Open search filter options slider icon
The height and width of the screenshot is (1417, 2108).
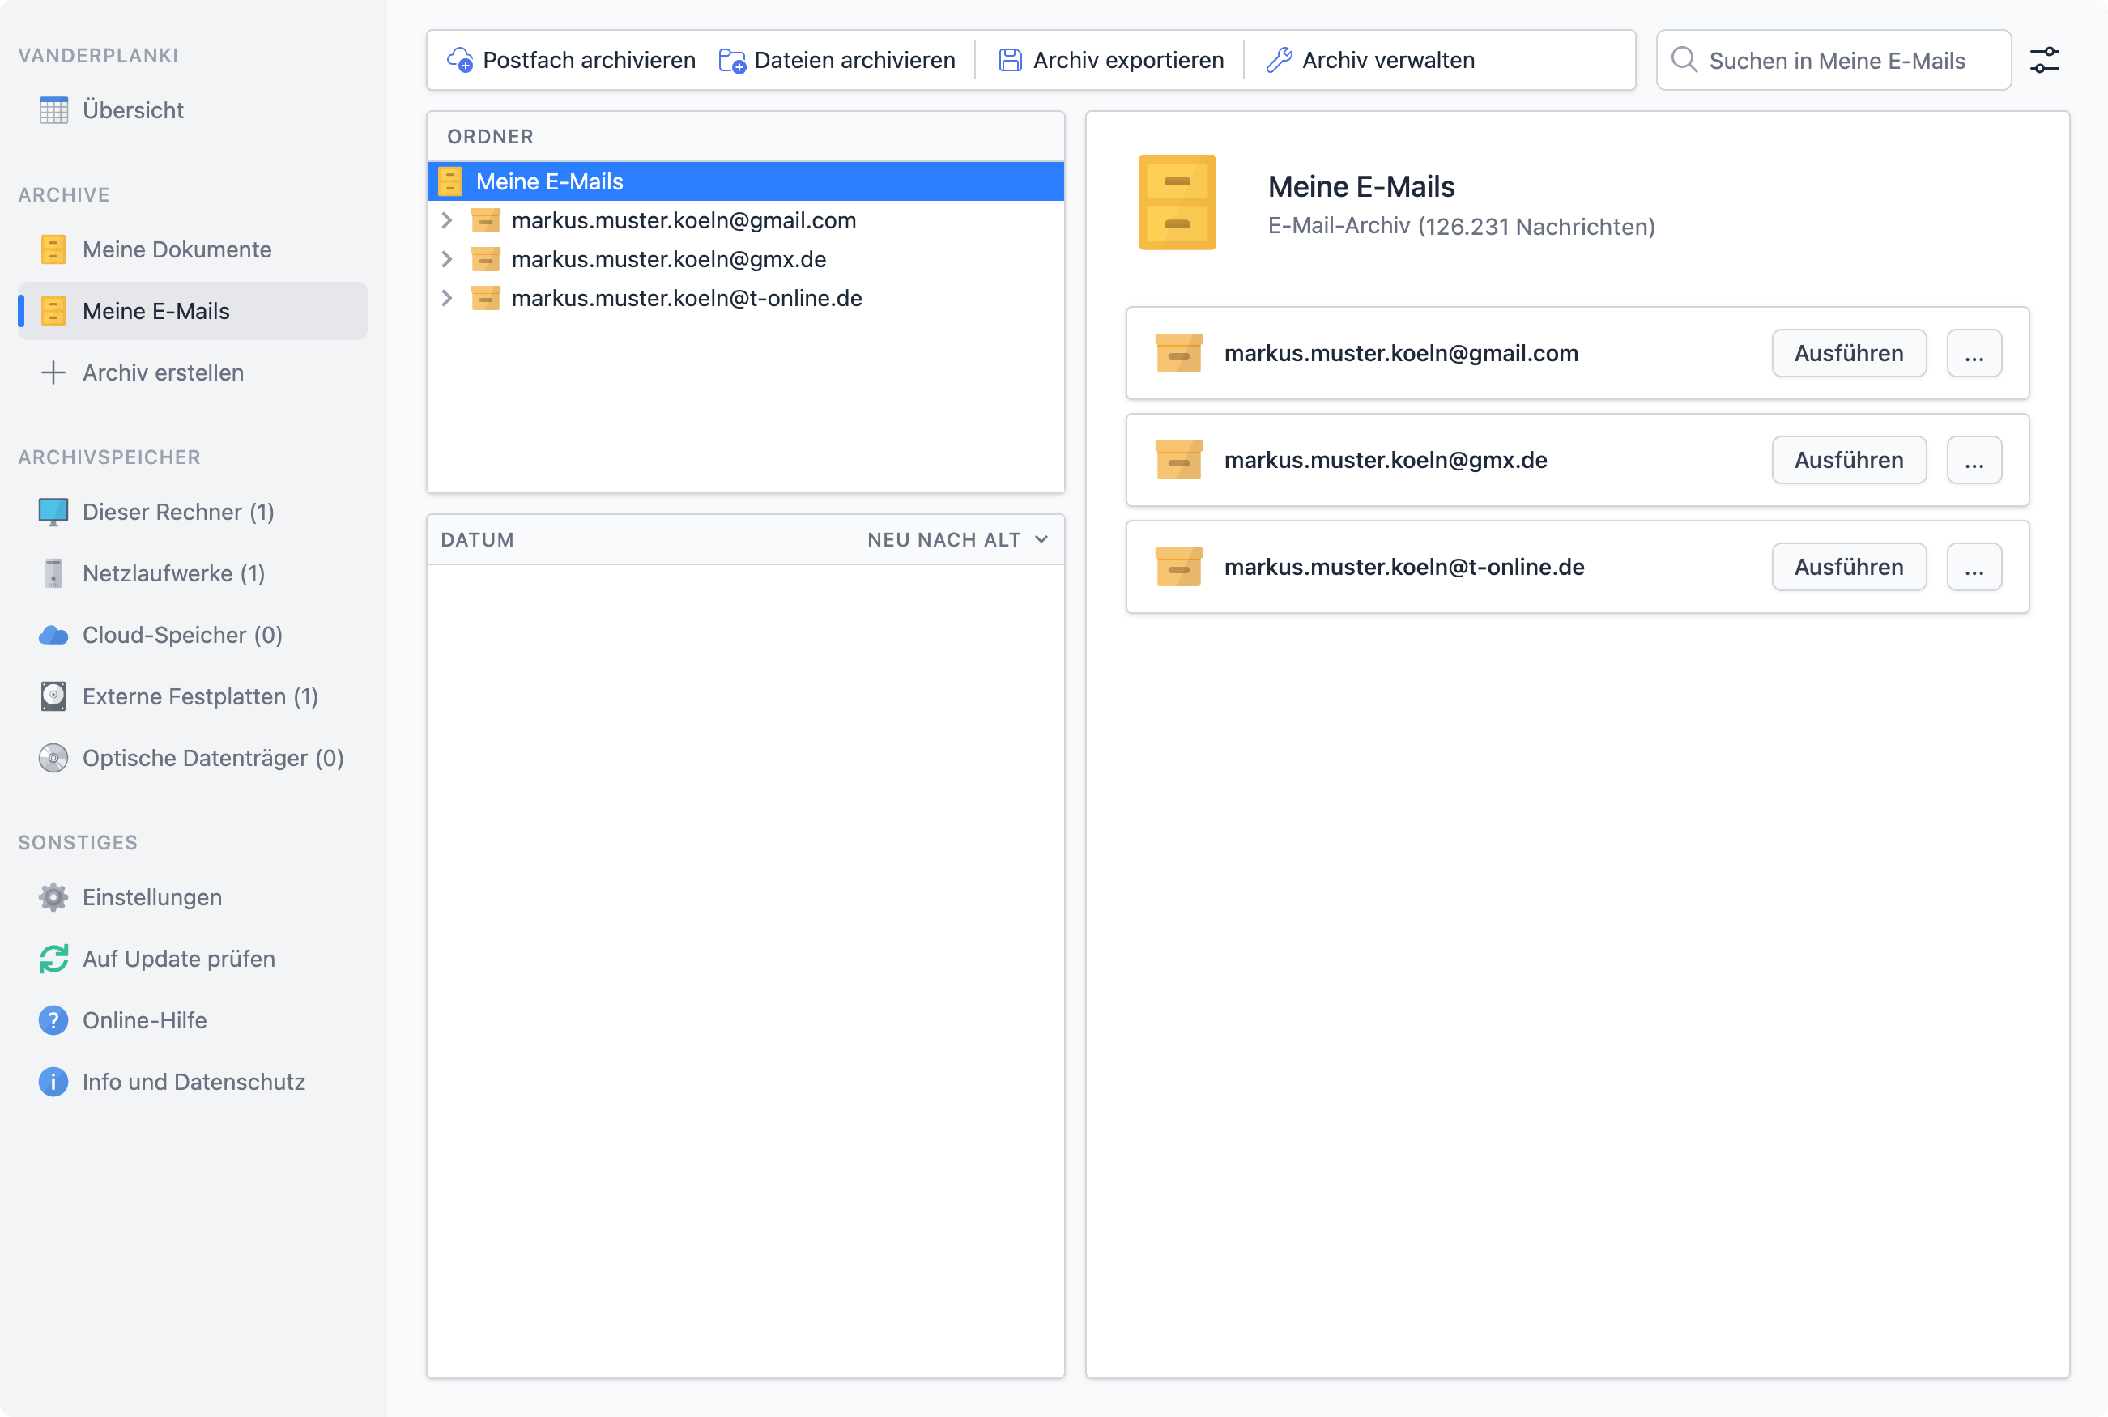tap(2044, 61)
